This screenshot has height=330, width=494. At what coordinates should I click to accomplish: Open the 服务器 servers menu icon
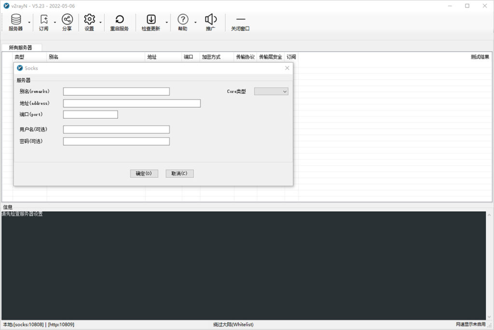point(16,19)
